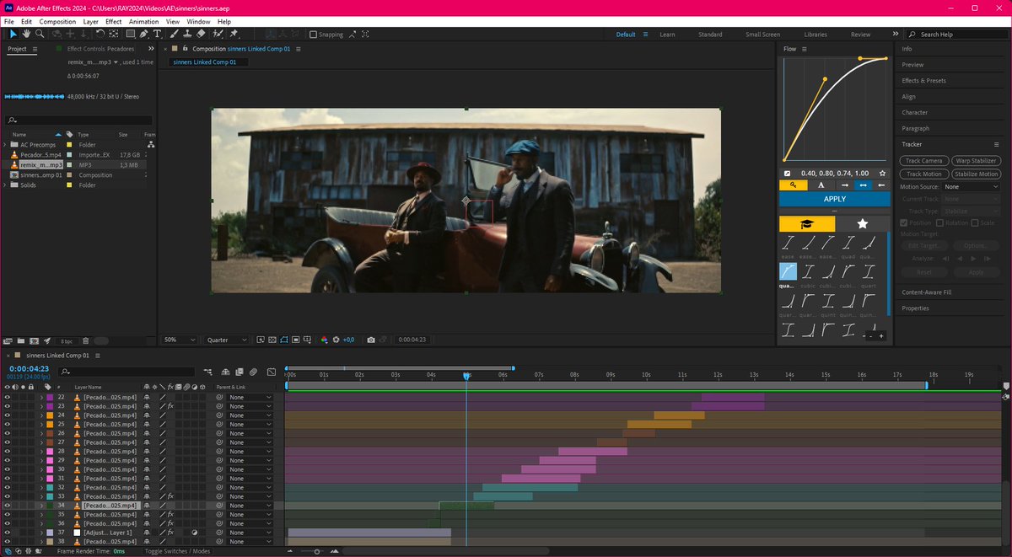The height and width of the screenshot is (557, 1012).
Task: Open the Animation menu
Action: click(143, 21)
